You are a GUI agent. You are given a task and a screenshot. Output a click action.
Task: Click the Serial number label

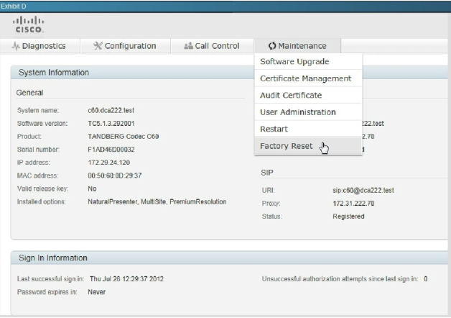point(38,150)
